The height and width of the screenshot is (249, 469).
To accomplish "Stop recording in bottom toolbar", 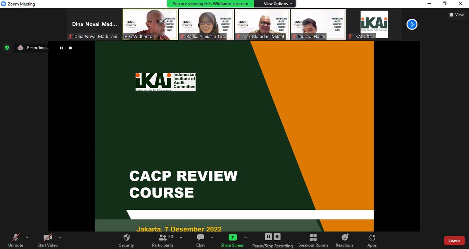I will (277, 237).
